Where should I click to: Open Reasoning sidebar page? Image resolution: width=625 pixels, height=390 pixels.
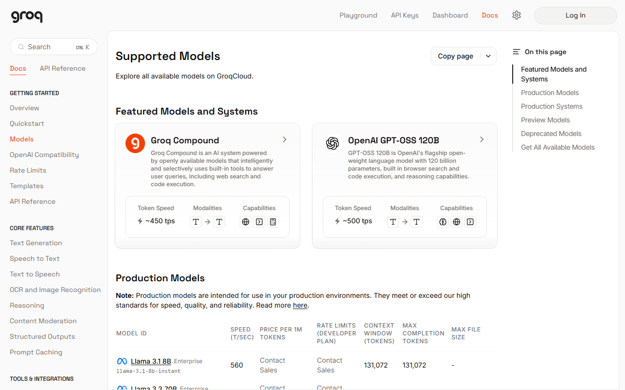27,305
